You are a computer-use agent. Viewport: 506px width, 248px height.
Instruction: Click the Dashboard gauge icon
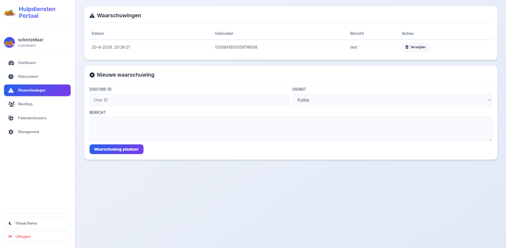pyautogui.click(x=11, y=63)
